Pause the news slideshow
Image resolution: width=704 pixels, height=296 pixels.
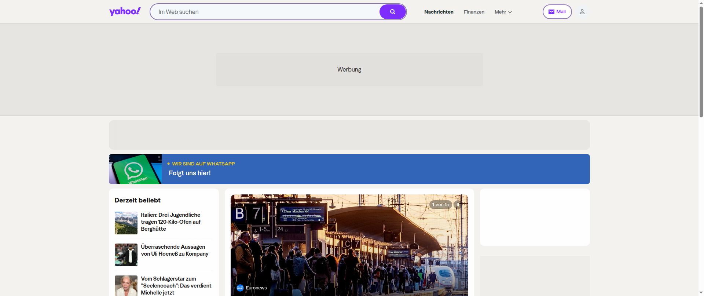(457, 205)
